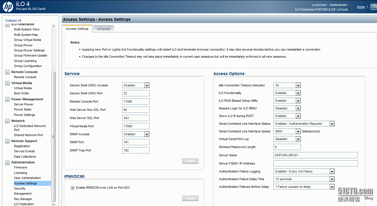The height and width of the screenshot is (206, 377).
Task: Open the User Administration page
Action: coord(27,178)
